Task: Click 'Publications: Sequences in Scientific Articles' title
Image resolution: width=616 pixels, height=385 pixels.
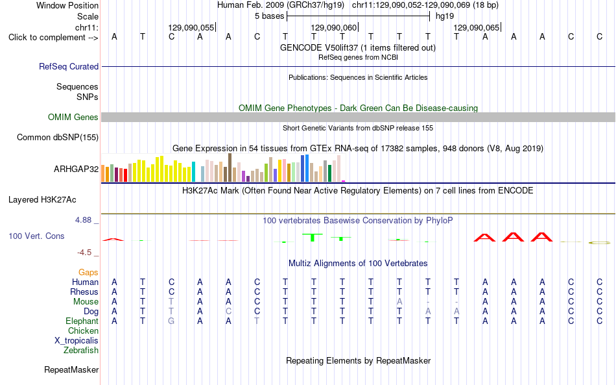Action: (358, 77)
